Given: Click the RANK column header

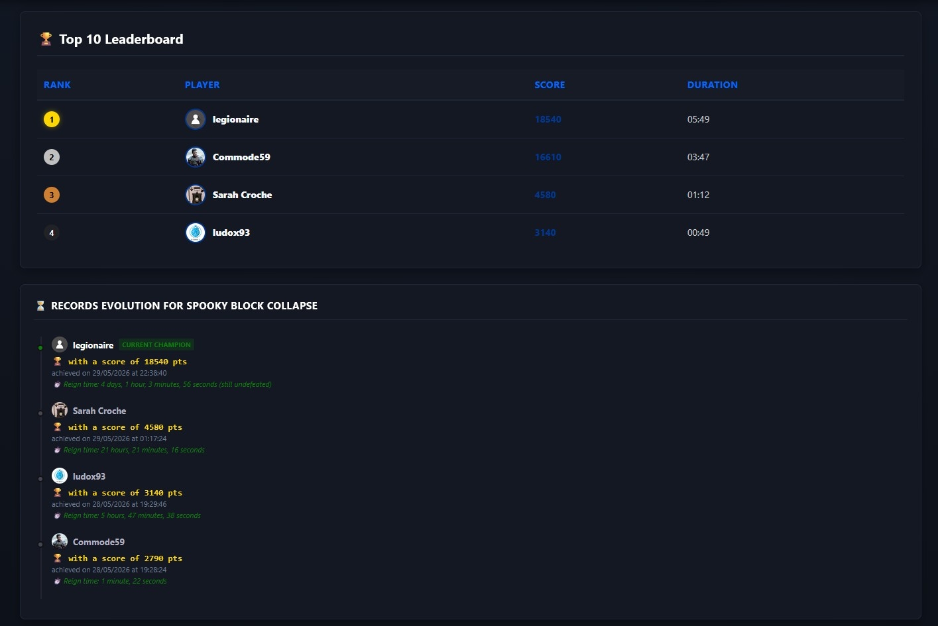Looking at the screenshot, I should (x=57, y=85).
